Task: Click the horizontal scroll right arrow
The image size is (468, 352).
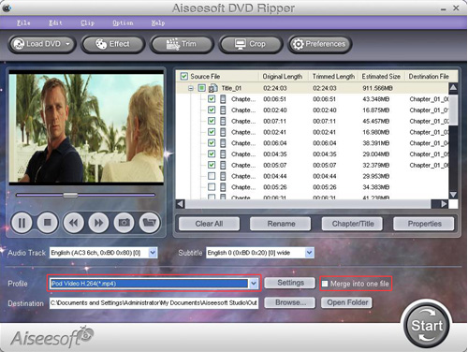Action: 444,204
